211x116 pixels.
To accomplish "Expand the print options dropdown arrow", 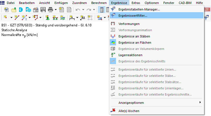I will (56, 10).
